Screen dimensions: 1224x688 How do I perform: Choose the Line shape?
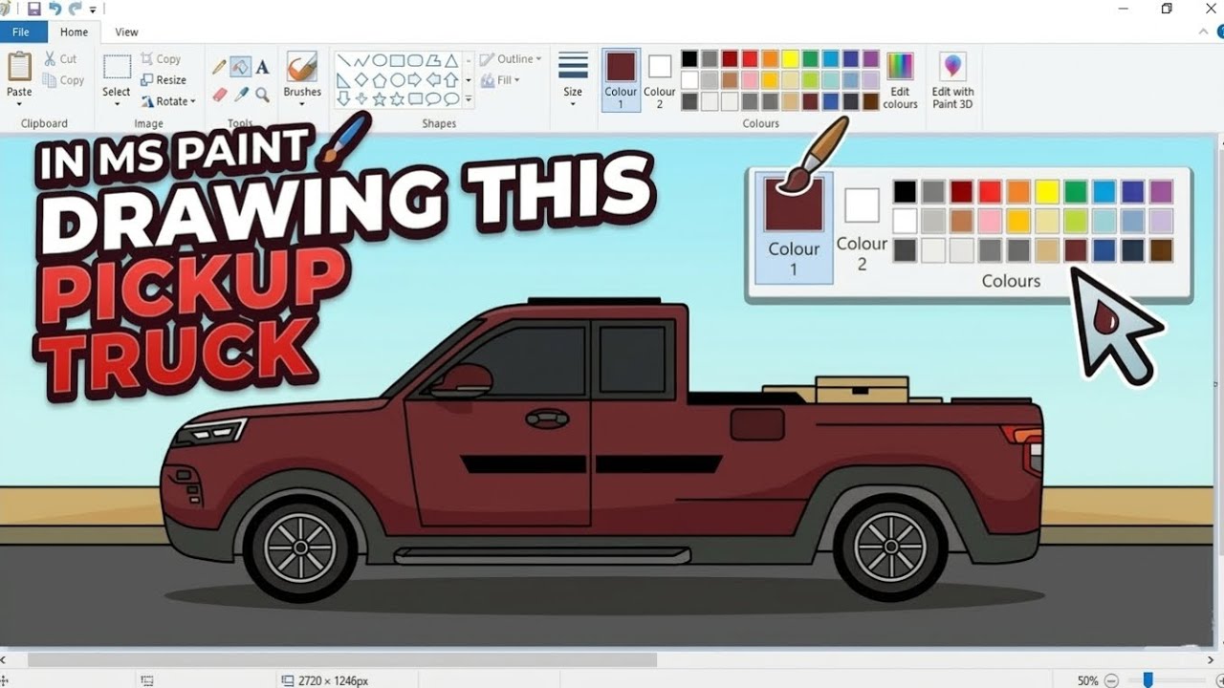[x=343, y=60]
